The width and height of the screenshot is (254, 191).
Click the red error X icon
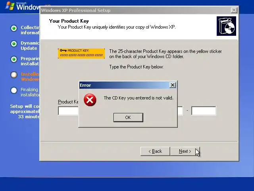(x=90, y=100)
